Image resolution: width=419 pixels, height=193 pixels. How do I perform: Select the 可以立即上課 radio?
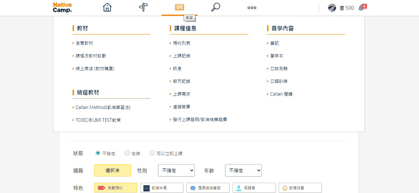pos(152,153)
